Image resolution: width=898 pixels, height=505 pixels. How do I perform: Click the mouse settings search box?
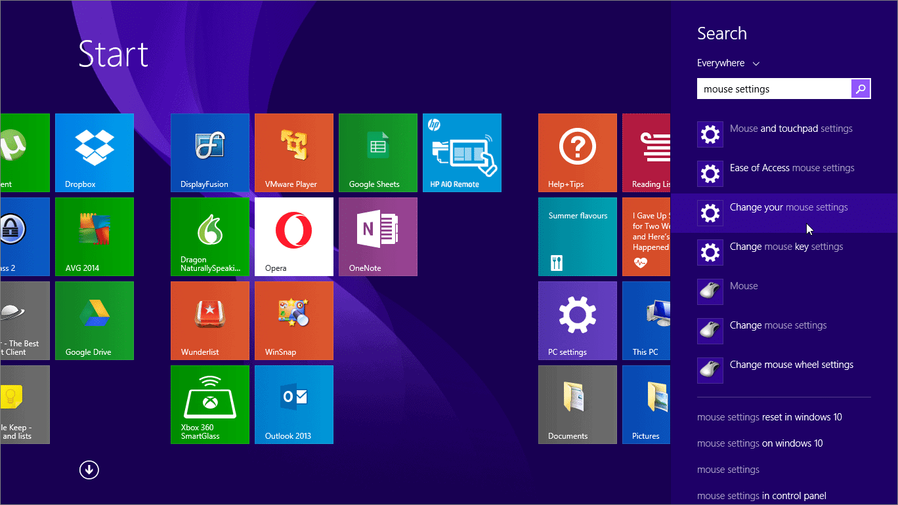click(774, 89)
